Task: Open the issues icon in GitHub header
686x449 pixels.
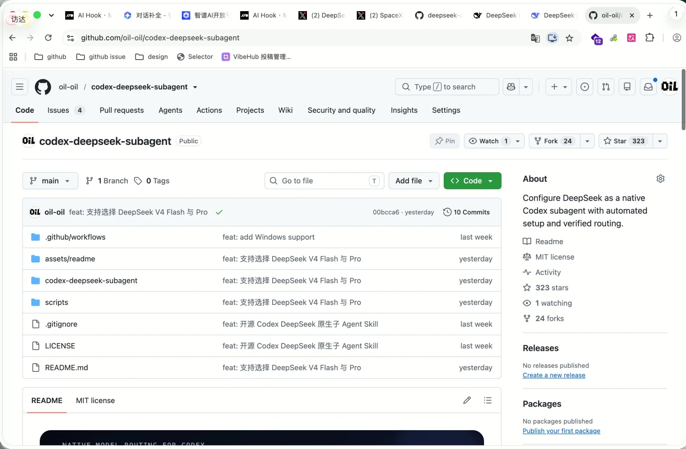Action: click(584, 87)
